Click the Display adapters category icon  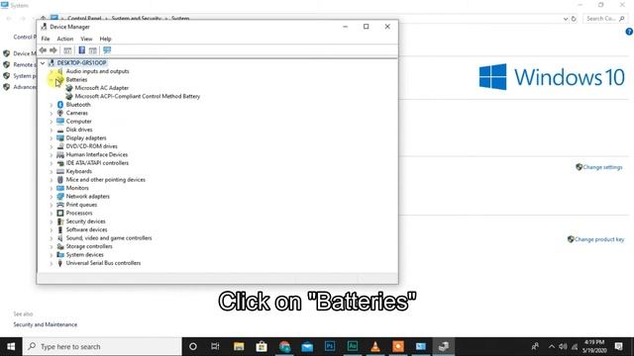[60, 138]
